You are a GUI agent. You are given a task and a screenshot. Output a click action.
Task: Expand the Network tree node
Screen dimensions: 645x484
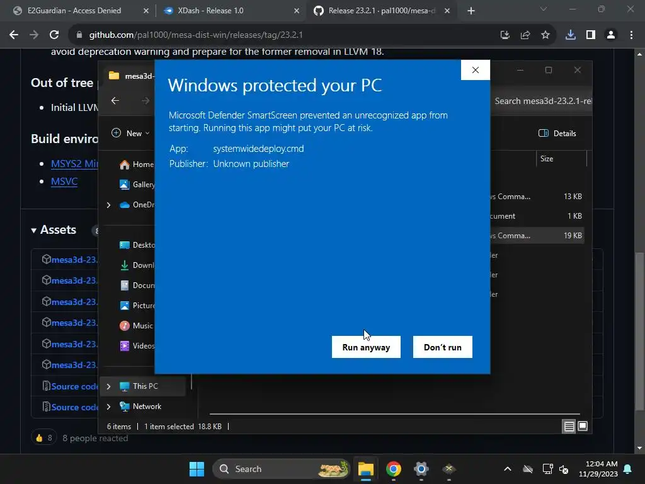[108, 406]
